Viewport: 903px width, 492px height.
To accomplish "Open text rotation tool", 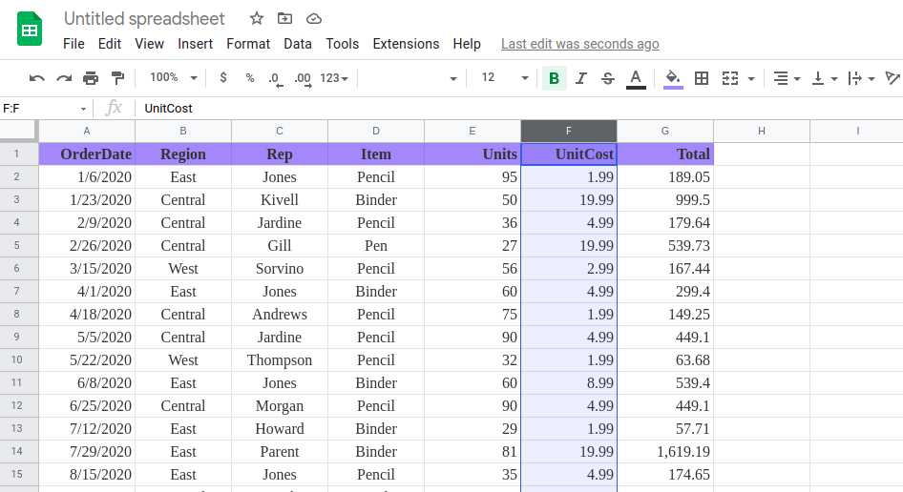I will [892, 78].
